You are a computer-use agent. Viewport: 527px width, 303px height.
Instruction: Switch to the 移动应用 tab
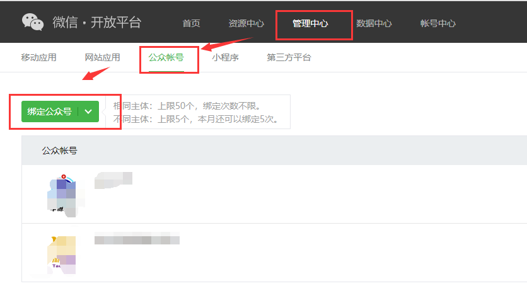point(38,57)
